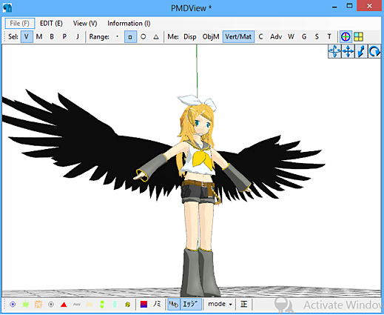
Task: Toggle the green splat display icon
Action: click(x=26, y=305)
